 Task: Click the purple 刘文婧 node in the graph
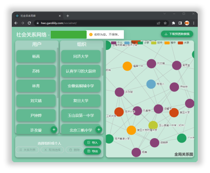click(151, 64)
